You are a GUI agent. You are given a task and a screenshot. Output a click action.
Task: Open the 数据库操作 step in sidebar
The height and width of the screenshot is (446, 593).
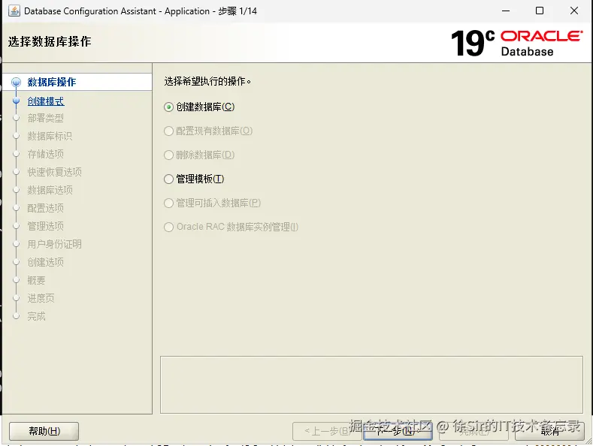click(x=51, y=82)
